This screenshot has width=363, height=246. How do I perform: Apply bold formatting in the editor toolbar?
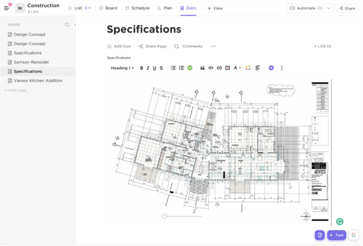(141, 68)
